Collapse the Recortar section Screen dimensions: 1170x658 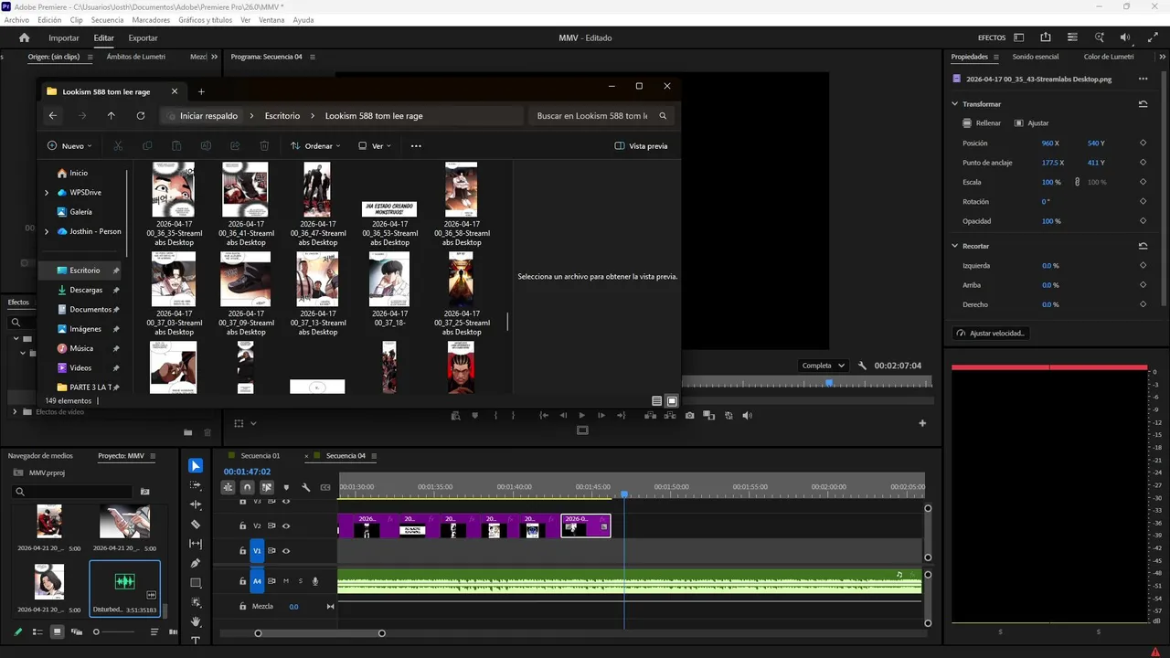pos(955,246)
